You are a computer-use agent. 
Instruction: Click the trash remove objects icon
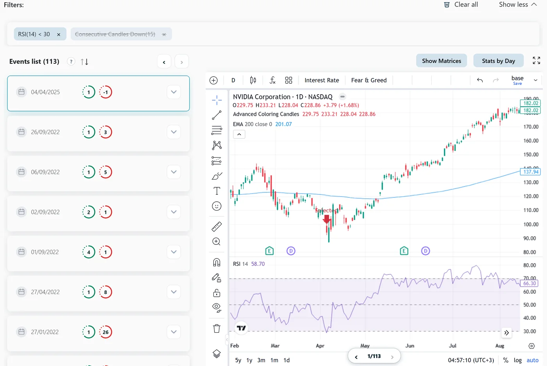[217, 328]
